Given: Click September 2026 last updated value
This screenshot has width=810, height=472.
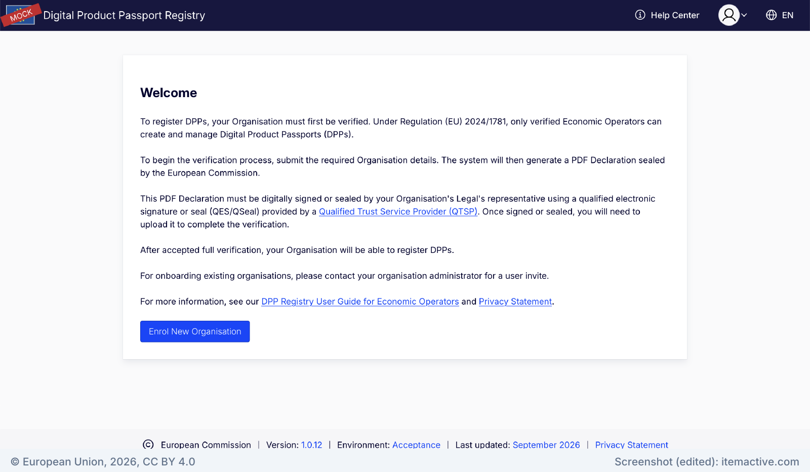Looking at the screenshot, I should tap(546, 445).
